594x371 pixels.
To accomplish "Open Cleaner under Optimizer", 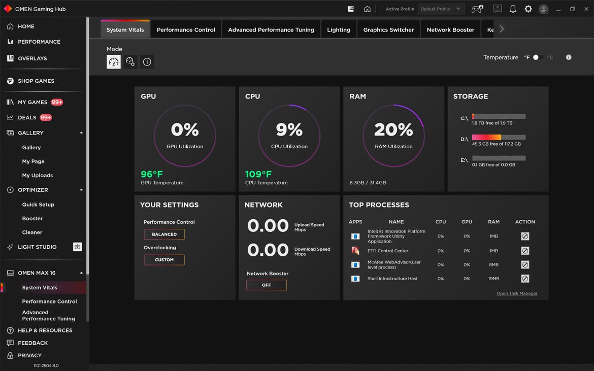I will pyautogui.click(x=32, y=233).
